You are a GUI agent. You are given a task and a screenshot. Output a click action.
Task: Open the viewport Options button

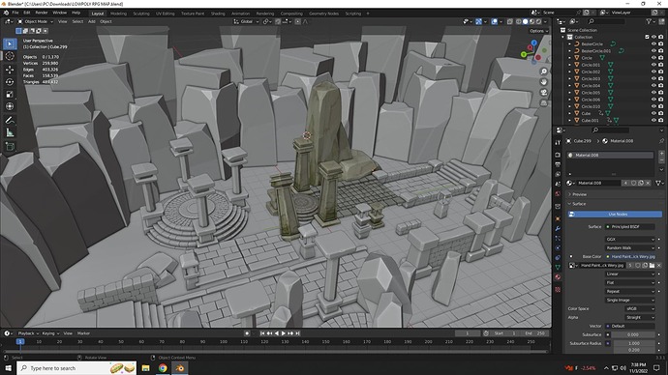pyautogui.click(x=538, y=31)
